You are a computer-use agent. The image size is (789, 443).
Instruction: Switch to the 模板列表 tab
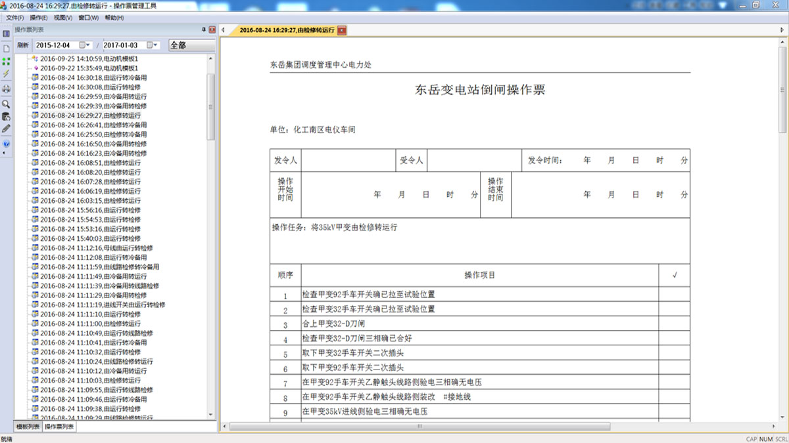[27, 427]
